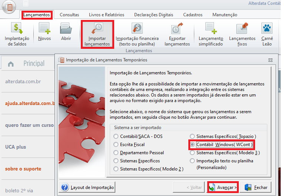Screen dimensions: 284x196
Task: Choose Sistemas Específicos (Modelo 2) option
Action: click(x=116, y=169)
